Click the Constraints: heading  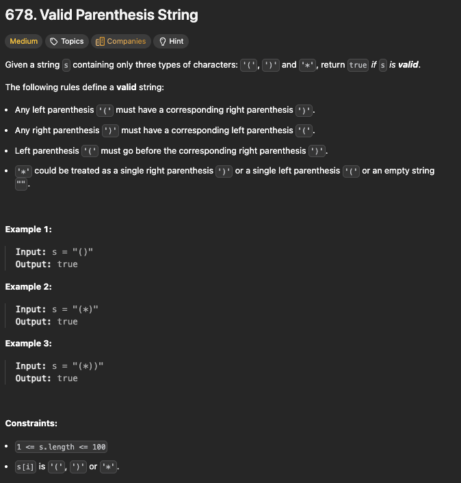[31, 424]
